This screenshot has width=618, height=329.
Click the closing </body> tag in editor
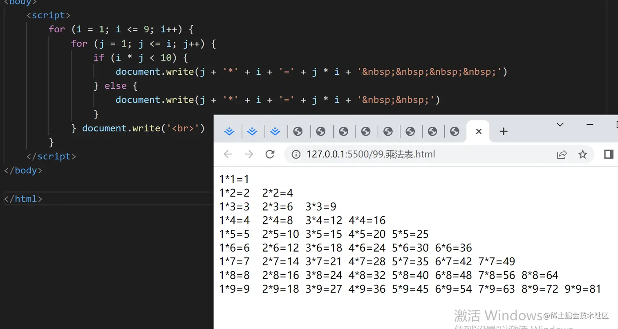[x=23, y=170]
